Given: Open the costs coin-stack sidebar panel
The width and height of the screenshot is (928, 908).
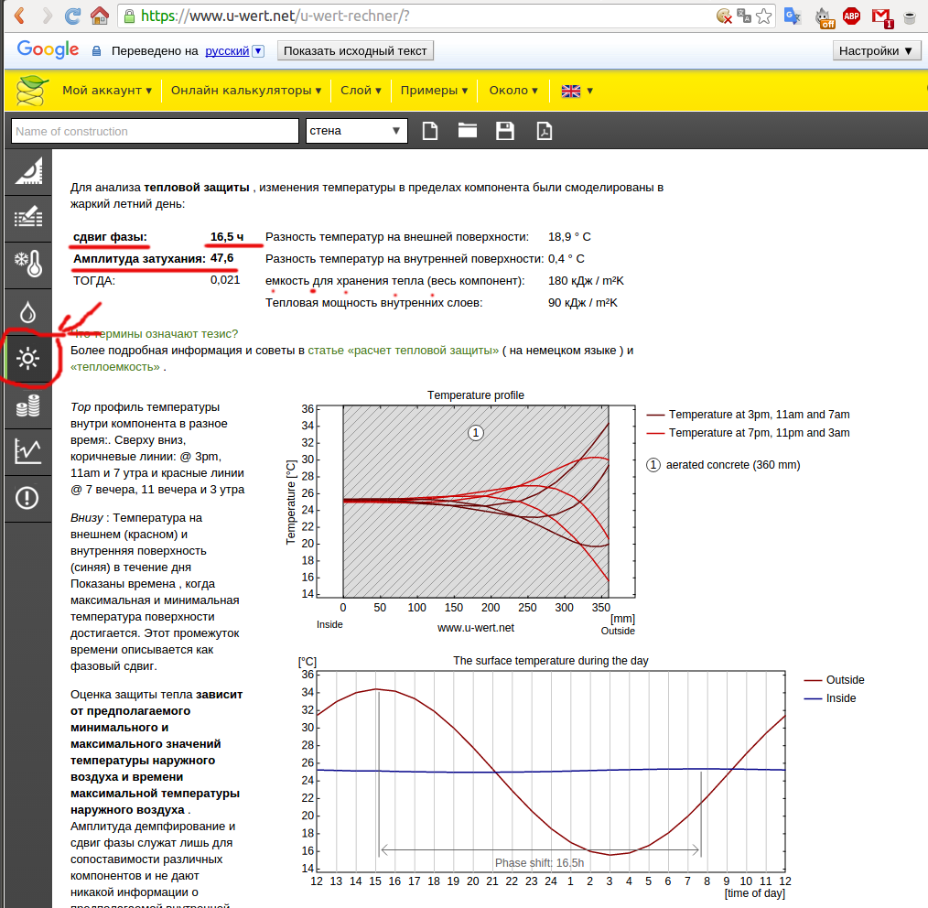Looking at the screenshot, I should [x=27, y=406].
